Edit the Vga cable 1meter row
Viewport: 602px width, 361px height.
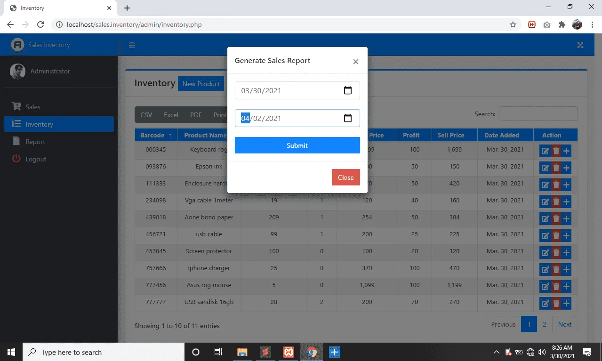pyautogui.click(x=545, y=202)
